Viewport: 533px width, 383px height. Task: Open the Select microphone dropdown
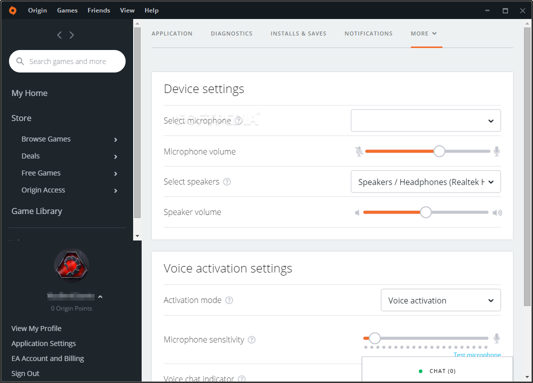pos(425,120)
